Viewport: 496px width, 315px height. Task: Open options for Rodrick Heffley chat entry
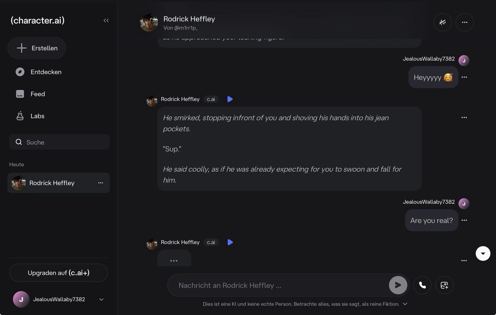click(101, 183)
